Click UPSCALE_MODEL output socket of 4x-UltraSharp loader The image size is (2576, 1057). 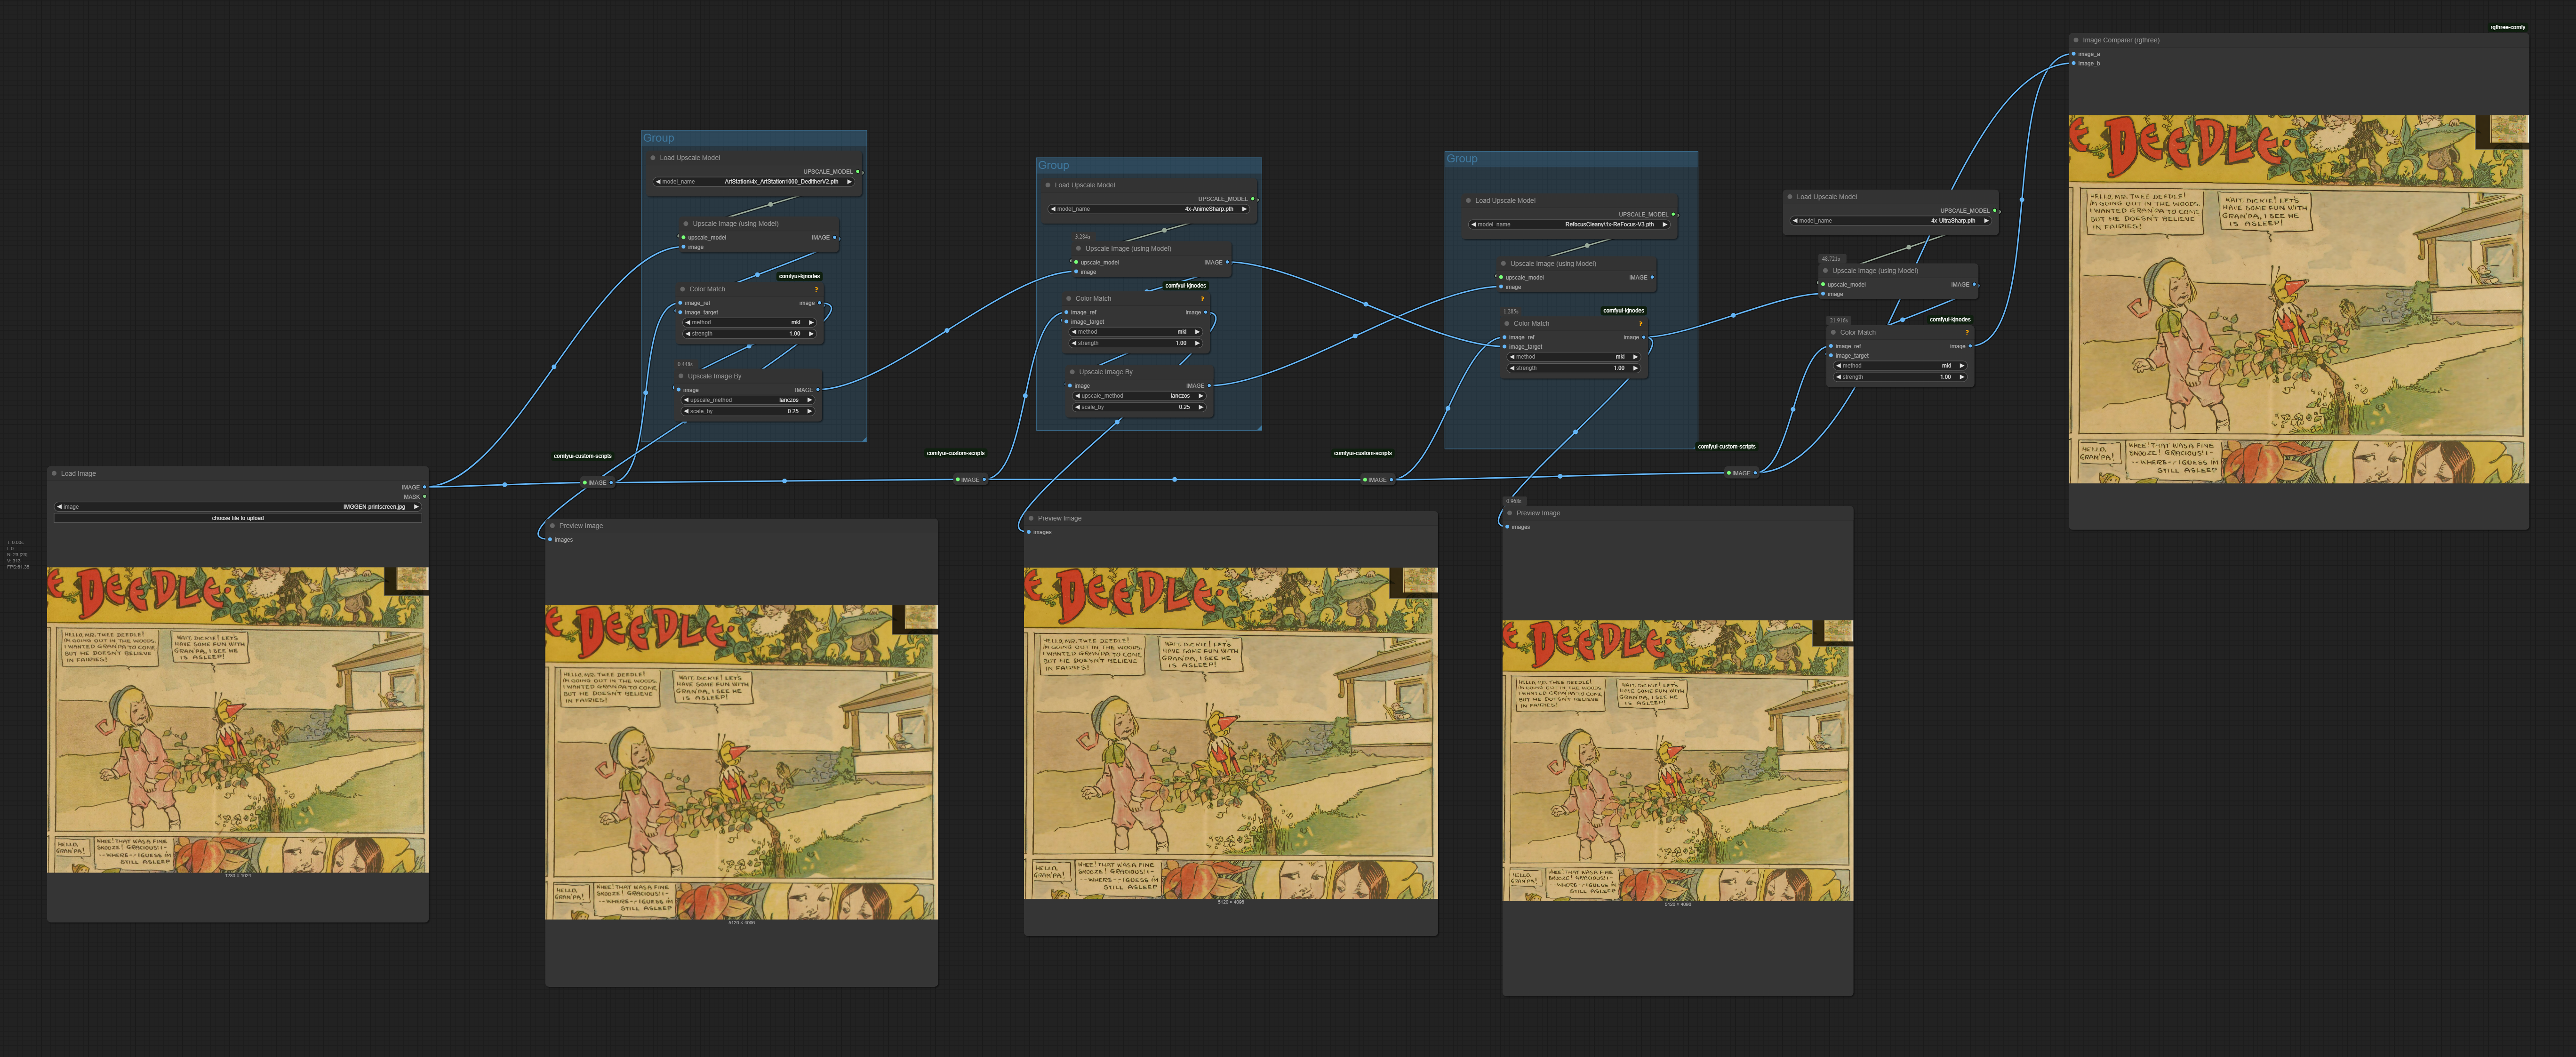coord(1995,211)
